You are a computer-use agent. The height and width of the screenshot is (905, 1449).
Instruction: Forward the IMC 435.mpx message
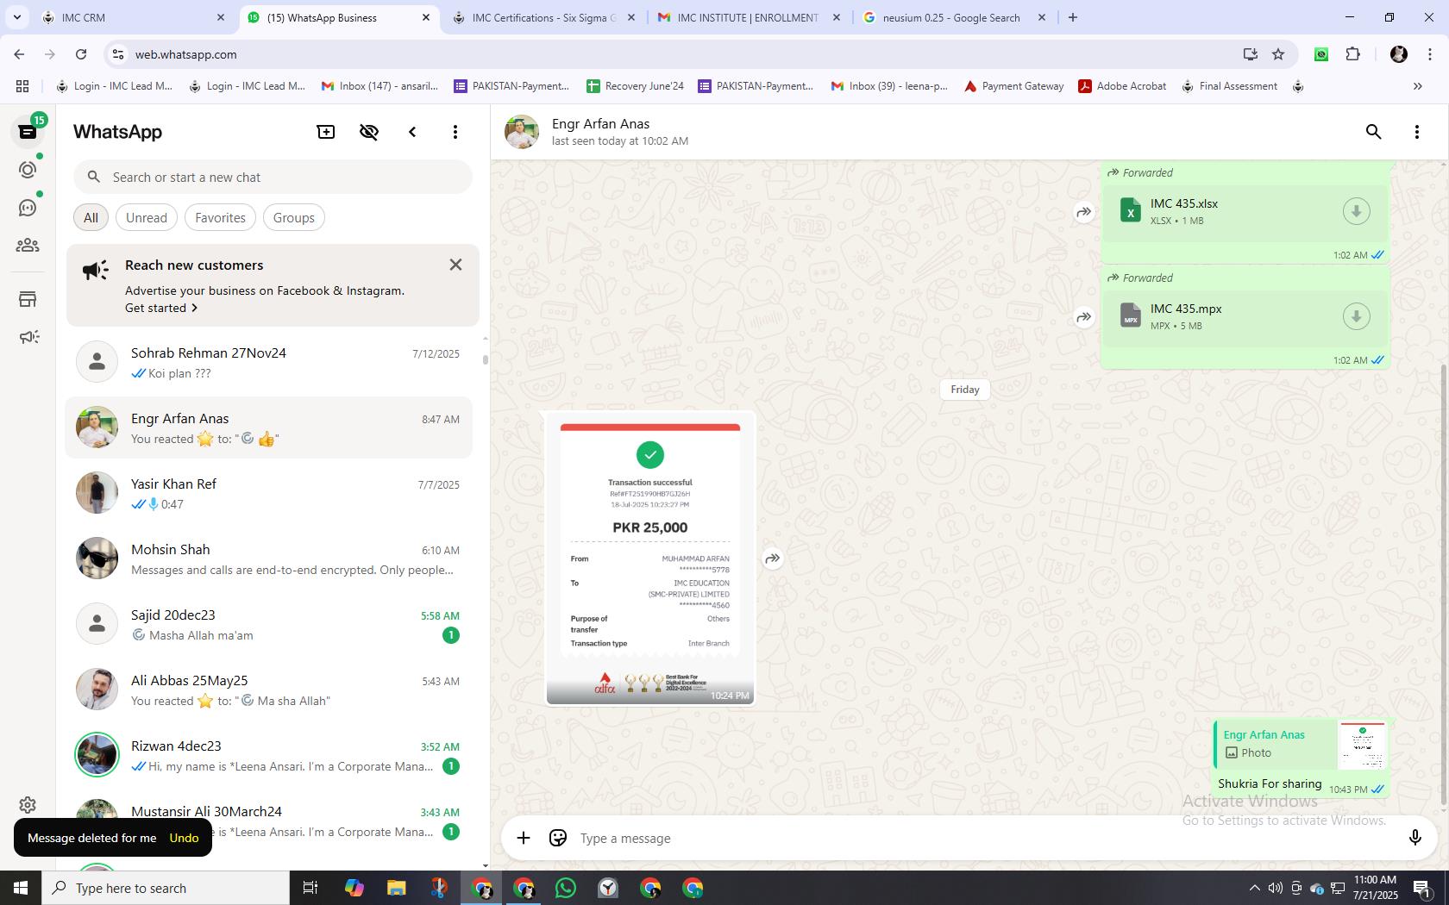tap(1084, 317)
